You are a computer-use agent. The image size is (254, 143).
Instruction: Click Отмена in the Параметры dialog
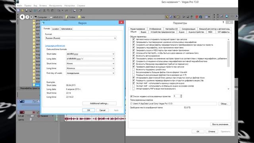pyautogui.click(x=212, y=131)
